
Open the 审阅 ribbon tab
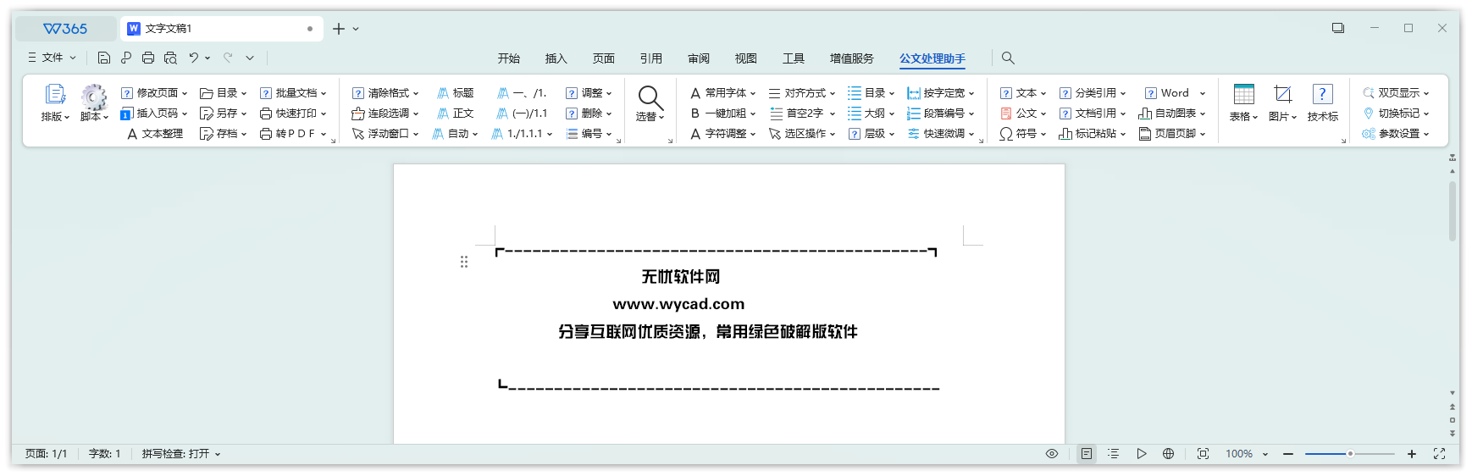[699, 58]
